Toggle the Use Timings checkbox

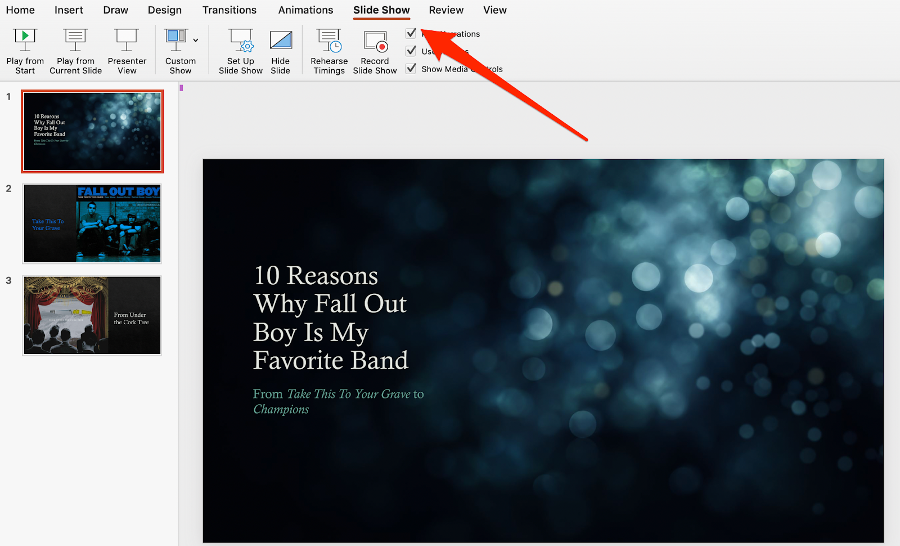click(411, 51)
